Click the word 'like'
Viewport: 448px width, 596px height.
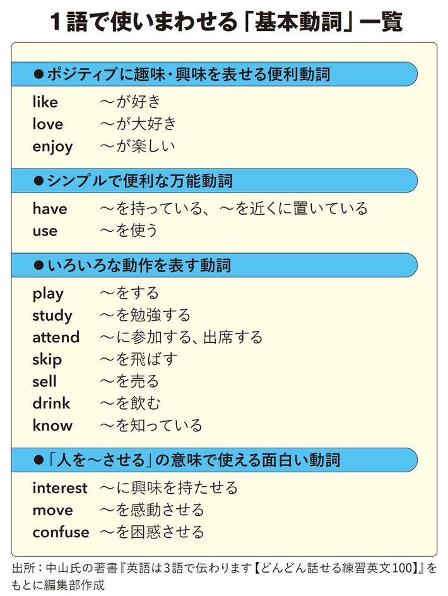point(45,102)
